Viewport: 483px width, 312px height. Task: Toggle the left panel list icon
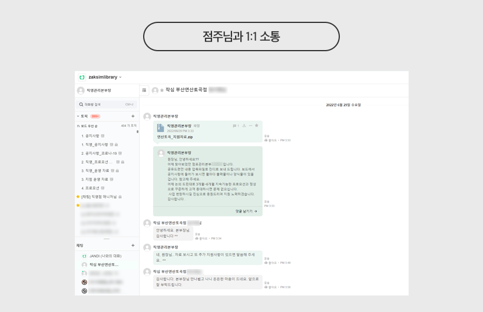click(144, 90)
